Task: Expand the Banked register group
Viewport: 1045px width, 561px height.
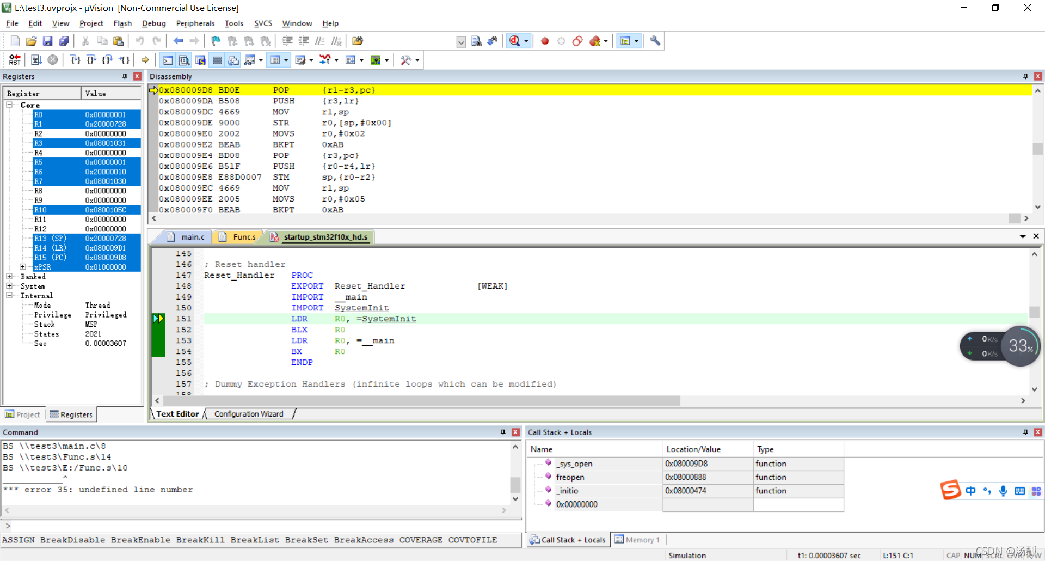Action: click(x=9, y=276)
